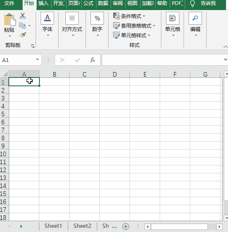Expand the 数字 group dropdown arrow
The width and height of the screenshot is (228, 232).
point(98,35)
